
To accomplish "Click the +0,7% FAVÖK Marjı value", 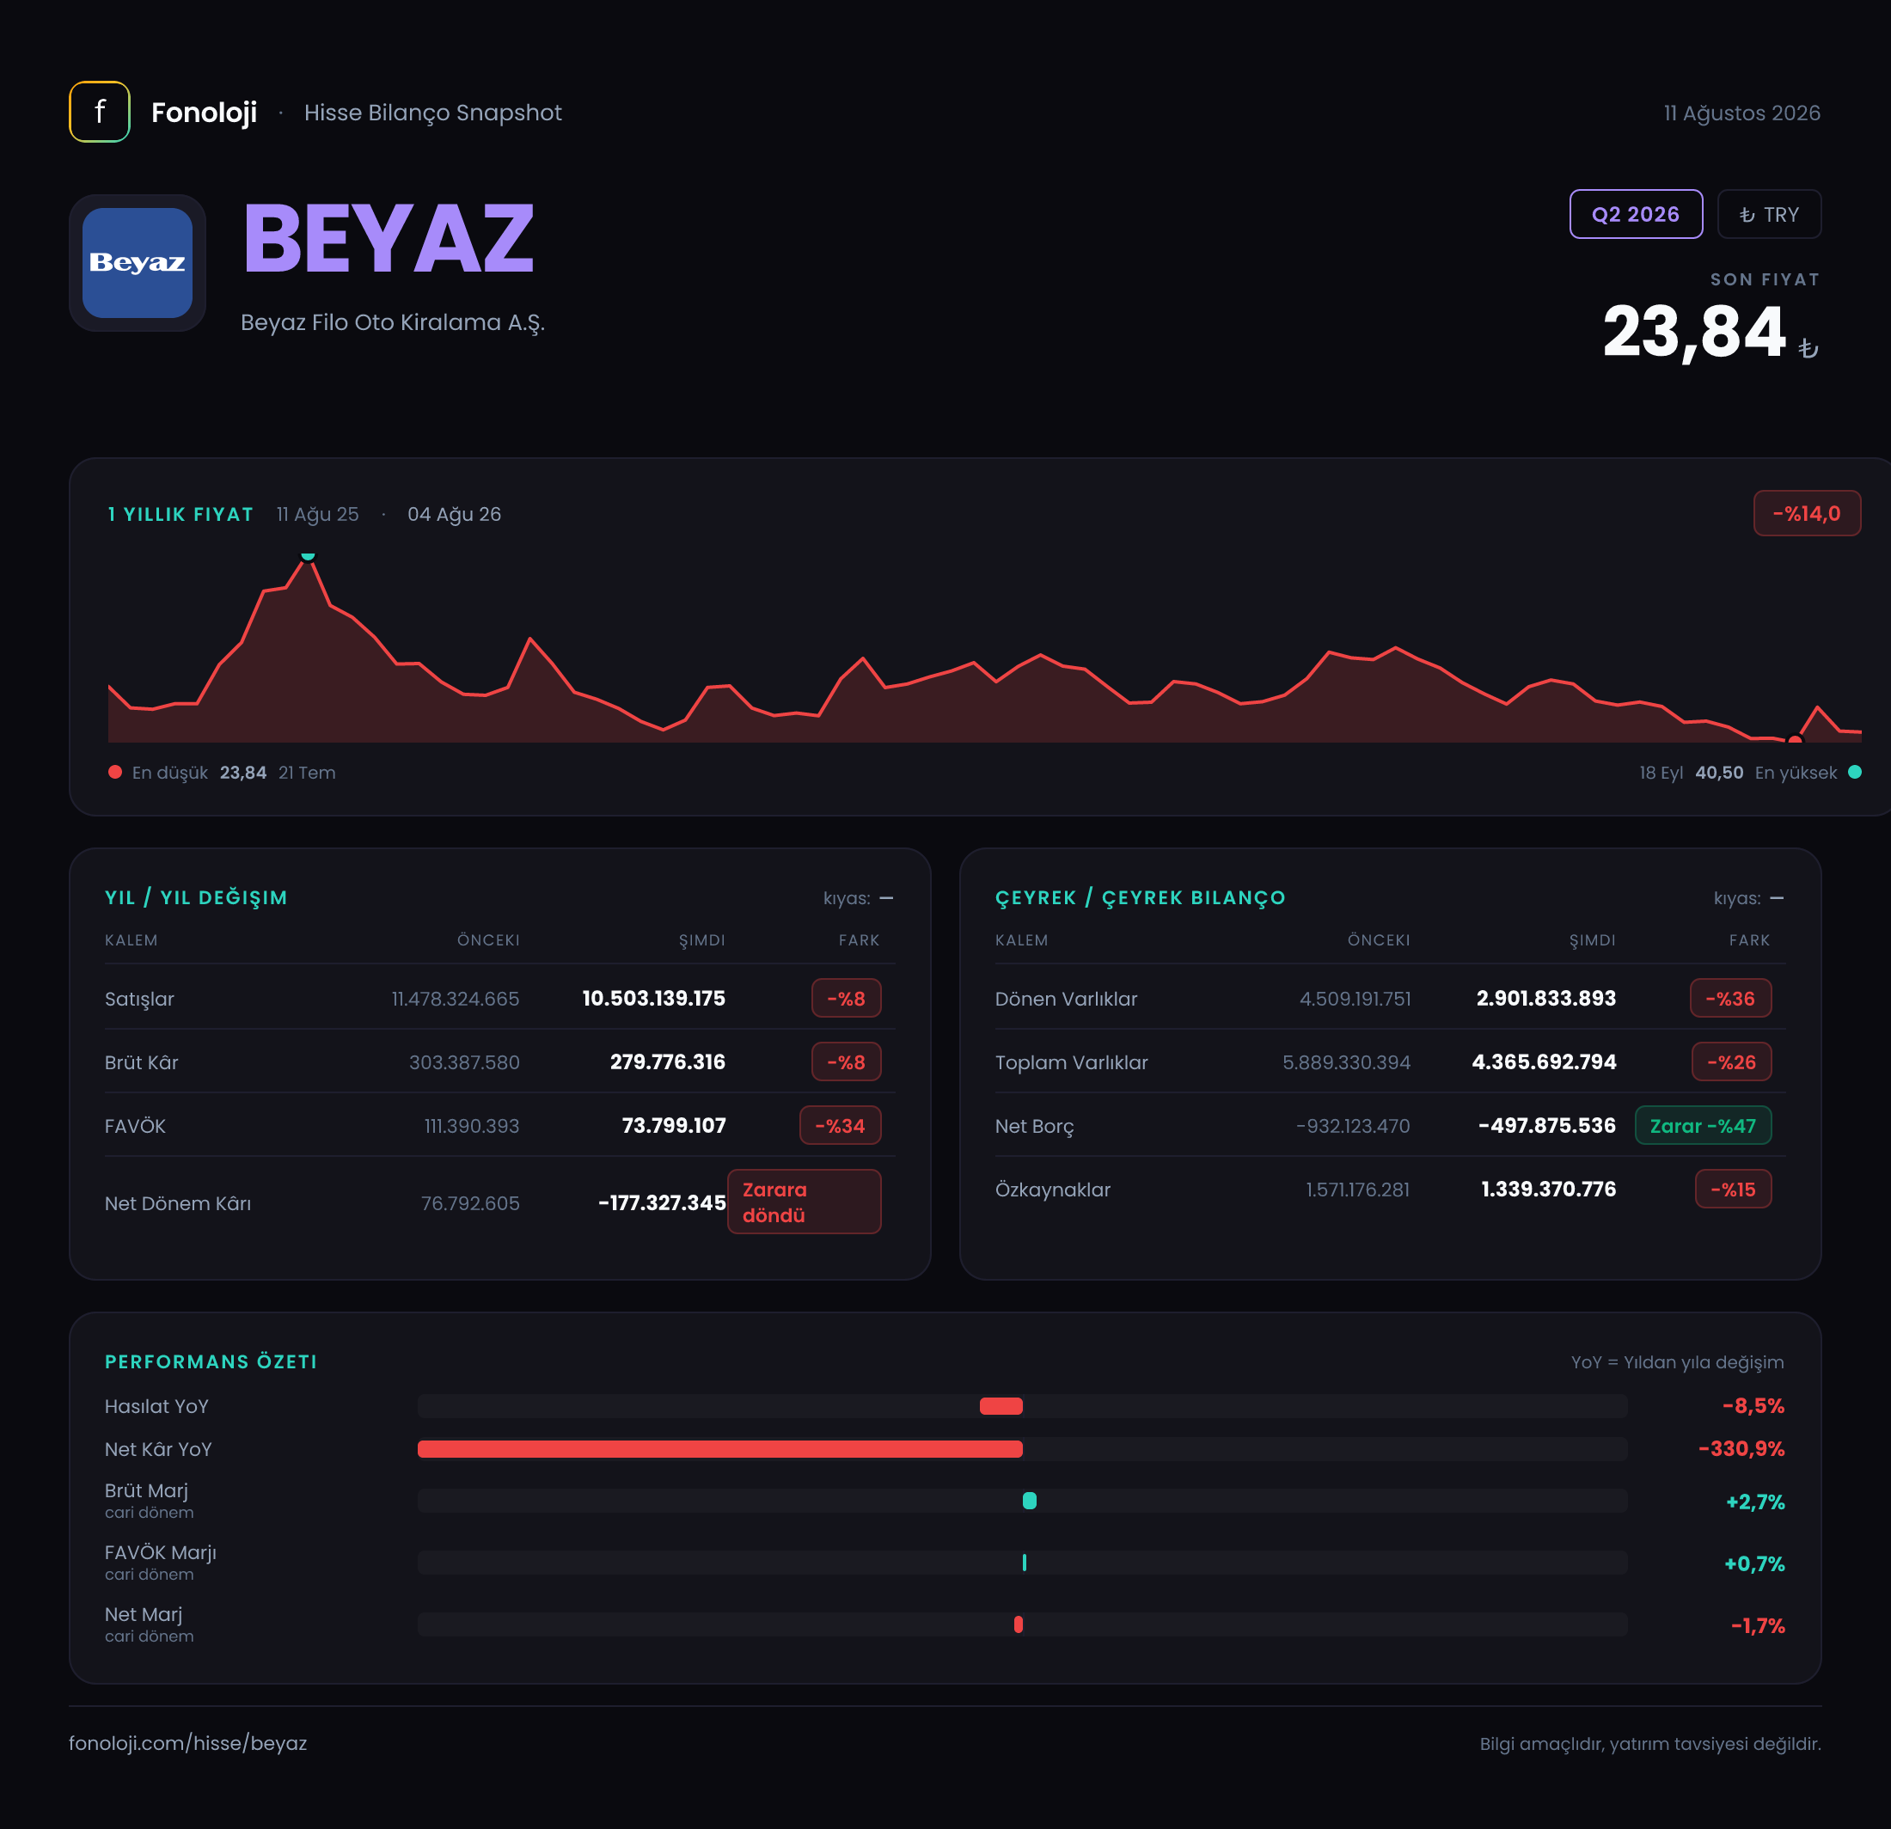I will coord(1754,1563).
